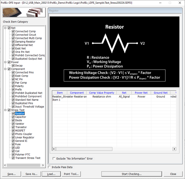
Task: Click the Comp Value Property column header
Action: (x=101, y=93)
